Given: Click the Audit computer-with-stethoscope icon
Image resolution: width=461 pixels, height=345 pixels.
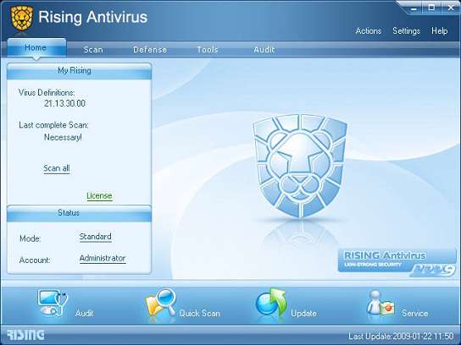Looking at the screenshot, I should [53, 303].
